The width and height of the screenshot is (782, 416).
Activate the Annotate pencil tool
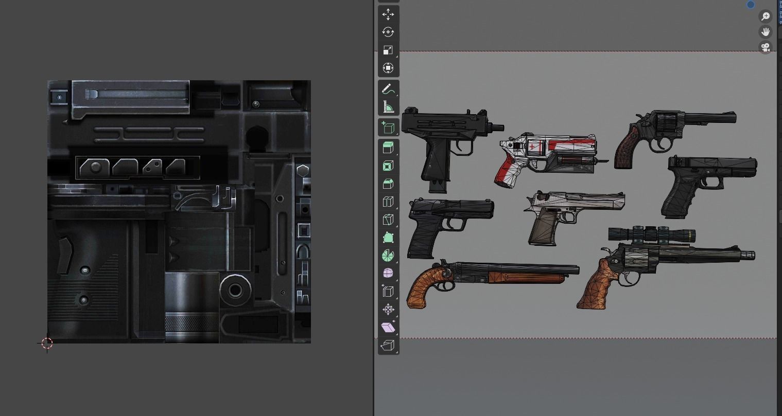pos(388,89)
